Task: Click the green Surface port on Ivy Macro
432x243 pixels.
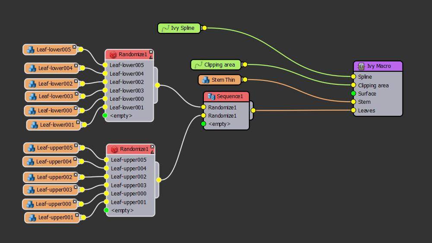Action: pyautogui.click(x=353, y=93)
